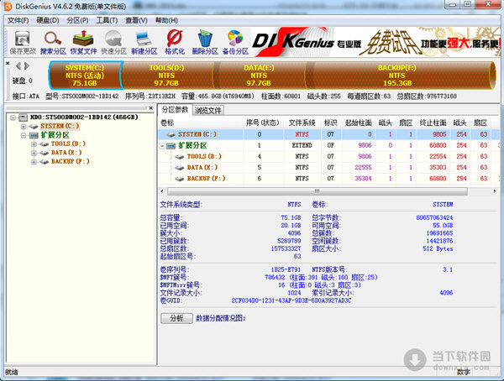The height and width of the screenshot is (381, 504).
Task: Collapse the 扩展分区 node in left tree
Action: (x=24, y=135)
